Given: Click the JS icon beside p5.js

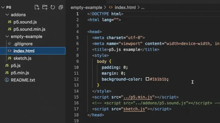Looking at the screenshot, I should click(7, 65).
